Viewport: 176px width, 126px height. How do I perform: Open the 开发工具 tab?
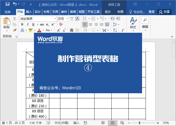tap(93, 12)
